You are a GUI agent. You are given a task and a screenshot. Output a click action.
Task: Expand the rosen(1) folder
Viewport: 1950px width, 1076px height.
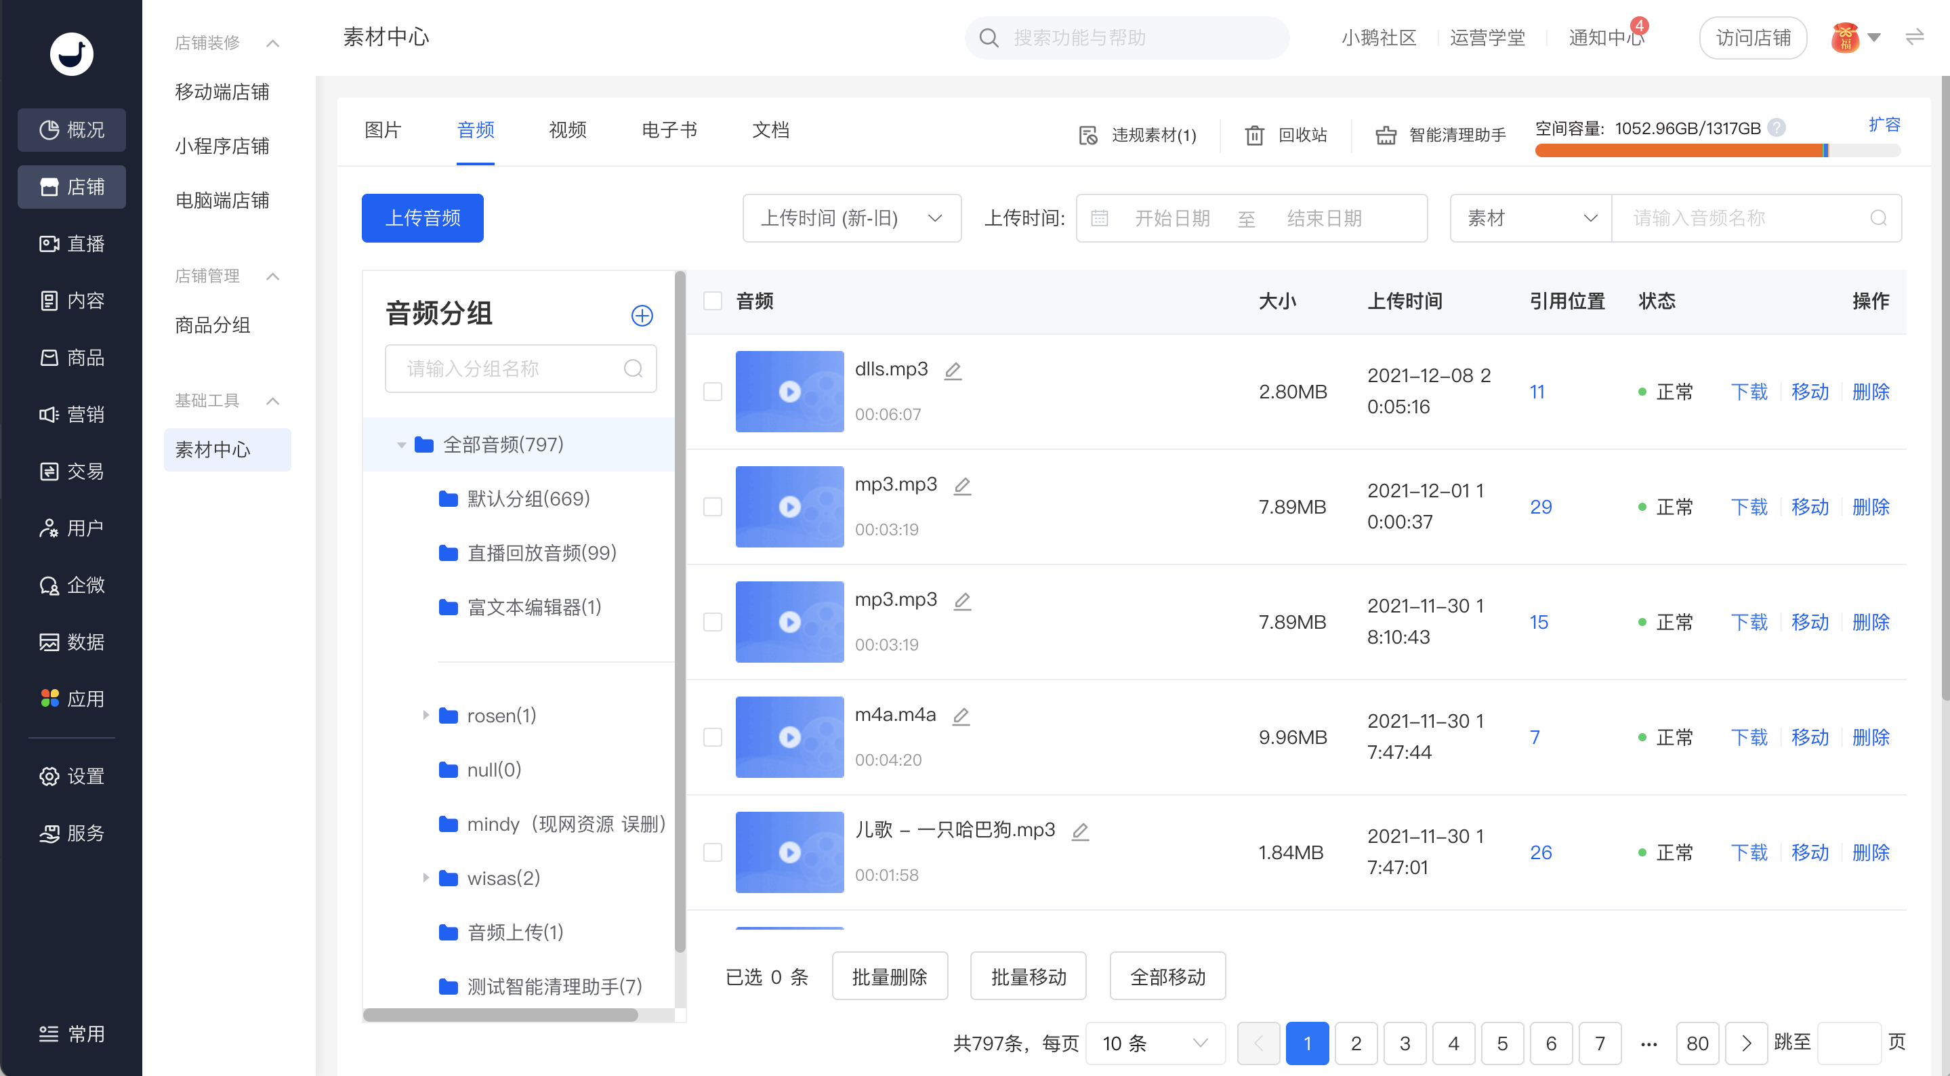pyautogui.click(x=426, y=715)
